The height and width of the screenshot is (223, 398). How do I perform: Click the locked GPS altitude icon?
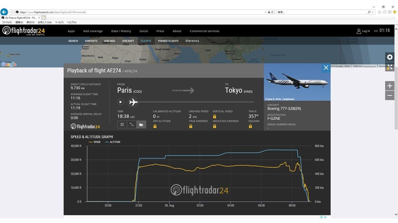[155, 126]
